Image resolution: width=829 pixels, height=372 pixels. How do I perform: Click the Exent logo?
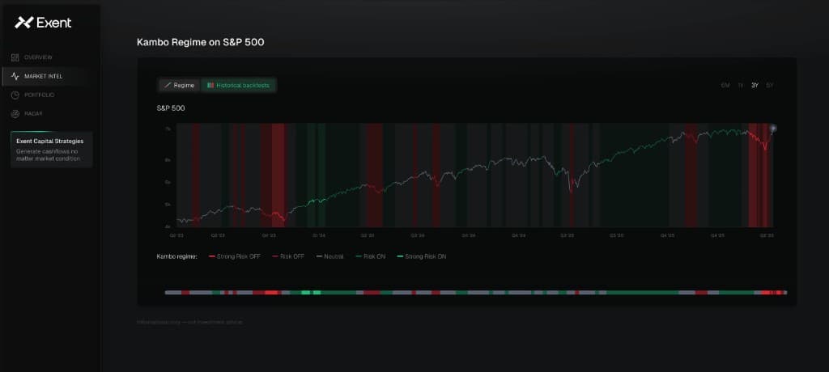(x=43, y=22)
